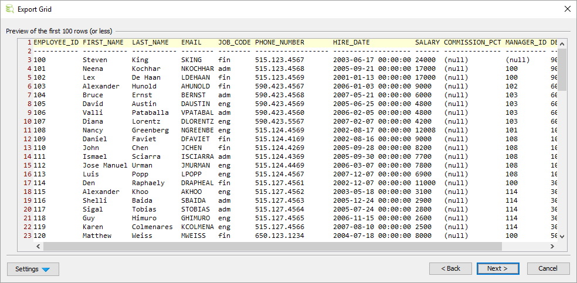The width and height of the screenshot is (577, 283).
Task: Click the horizontal scrollbar right arrow
Action: tap(552, 246)
